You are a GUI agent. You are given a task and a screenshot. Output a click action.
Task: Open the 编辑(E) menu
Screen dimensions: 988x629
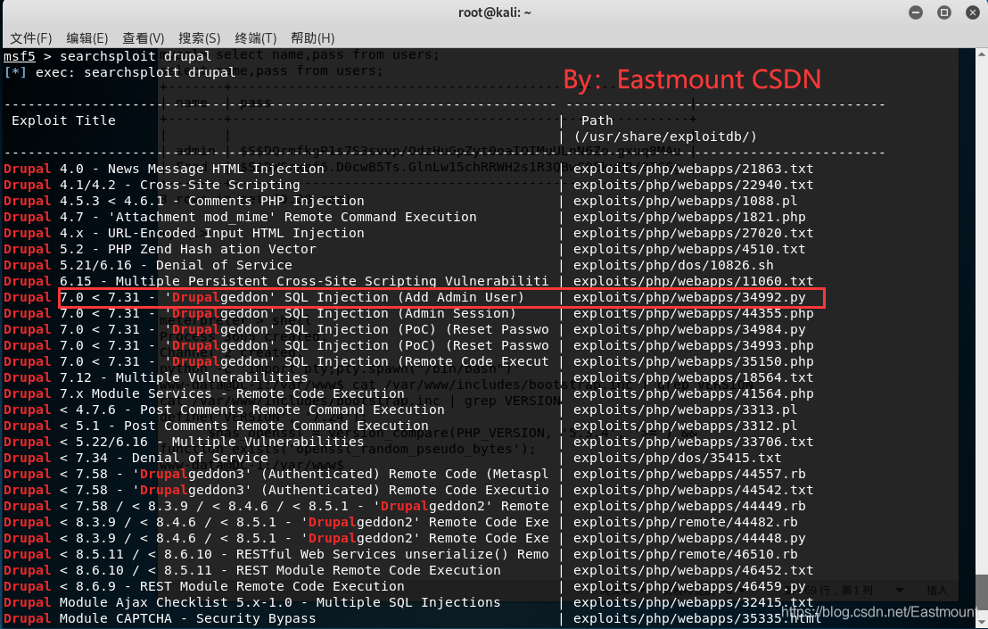point(87,38)
